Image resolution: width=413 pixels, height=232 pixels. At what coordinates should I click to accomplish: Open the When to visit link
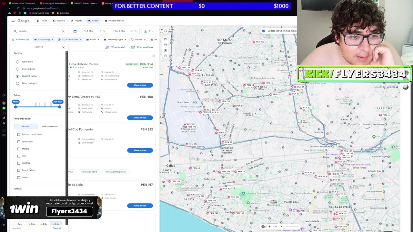tap(116, 47)
